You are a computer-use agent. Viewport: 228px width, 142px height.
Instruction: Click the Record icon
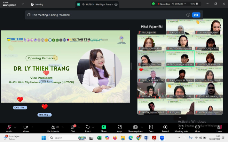coord(165,127)
